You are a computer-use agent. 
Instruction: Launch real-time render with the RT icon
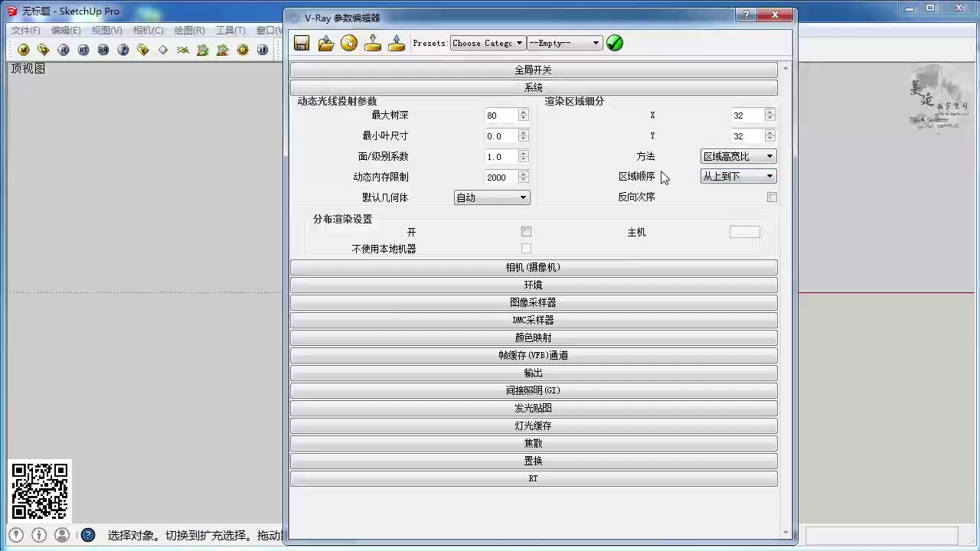click(x=83, y=49)
